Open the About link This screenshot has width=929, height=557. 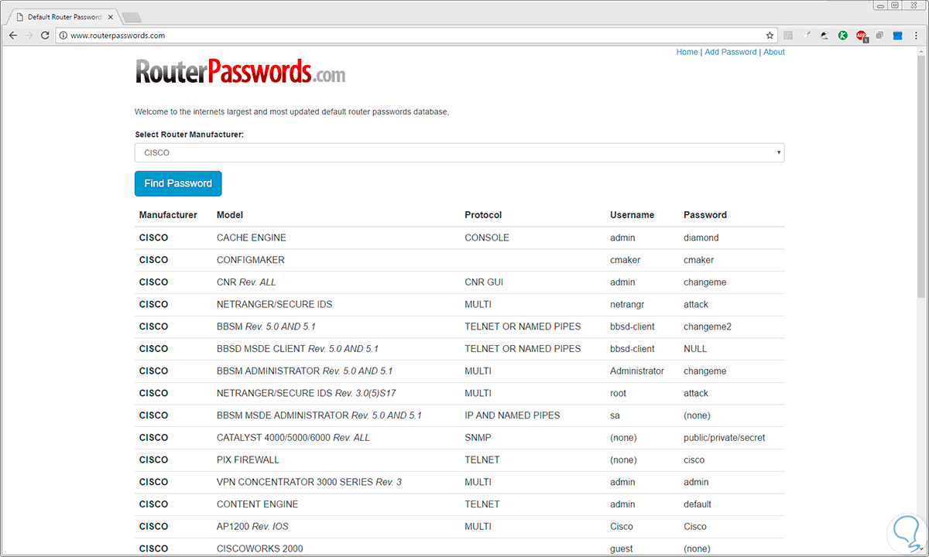(x=774, y=52)
